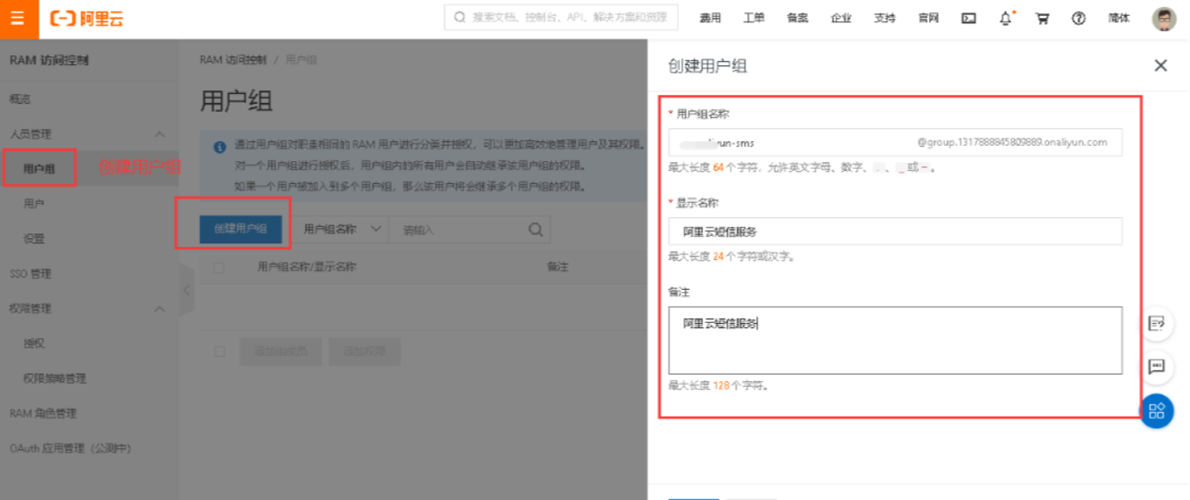Collapse the sidebar with the arrow handle
This screenshot has height=500, width=1190.
point(186,290)
